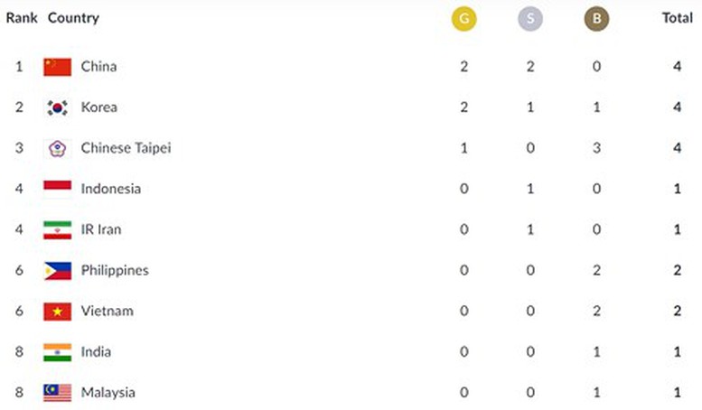Open the Philippines country name

[x=115, y=270]
